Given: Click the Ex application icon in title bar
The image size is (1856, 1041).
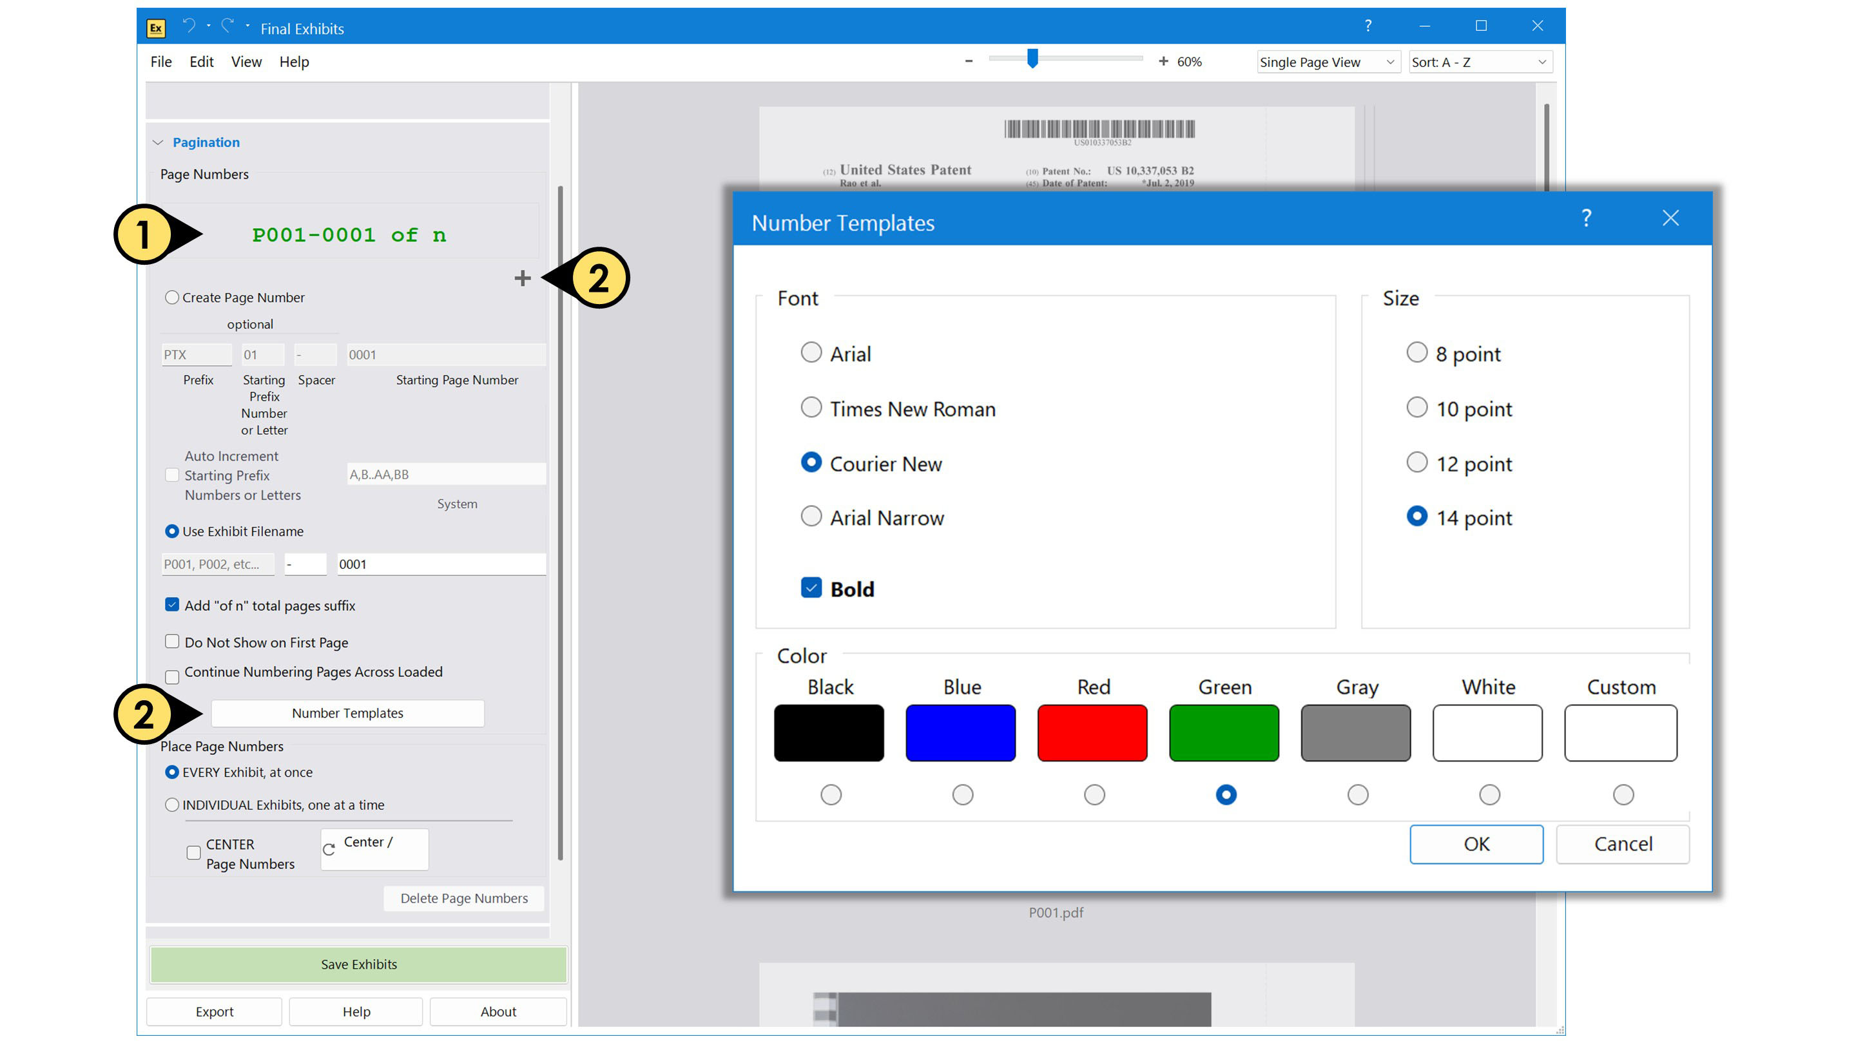Looking at the screenshot, I should (x=155, y=28).
